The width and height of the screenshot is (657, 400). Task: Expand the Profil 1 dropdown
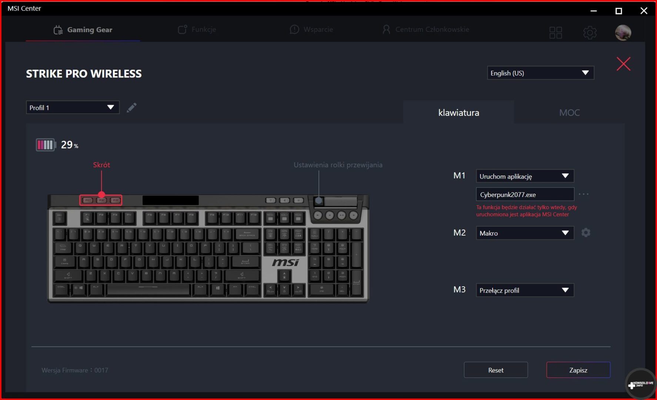pos(73,107)
